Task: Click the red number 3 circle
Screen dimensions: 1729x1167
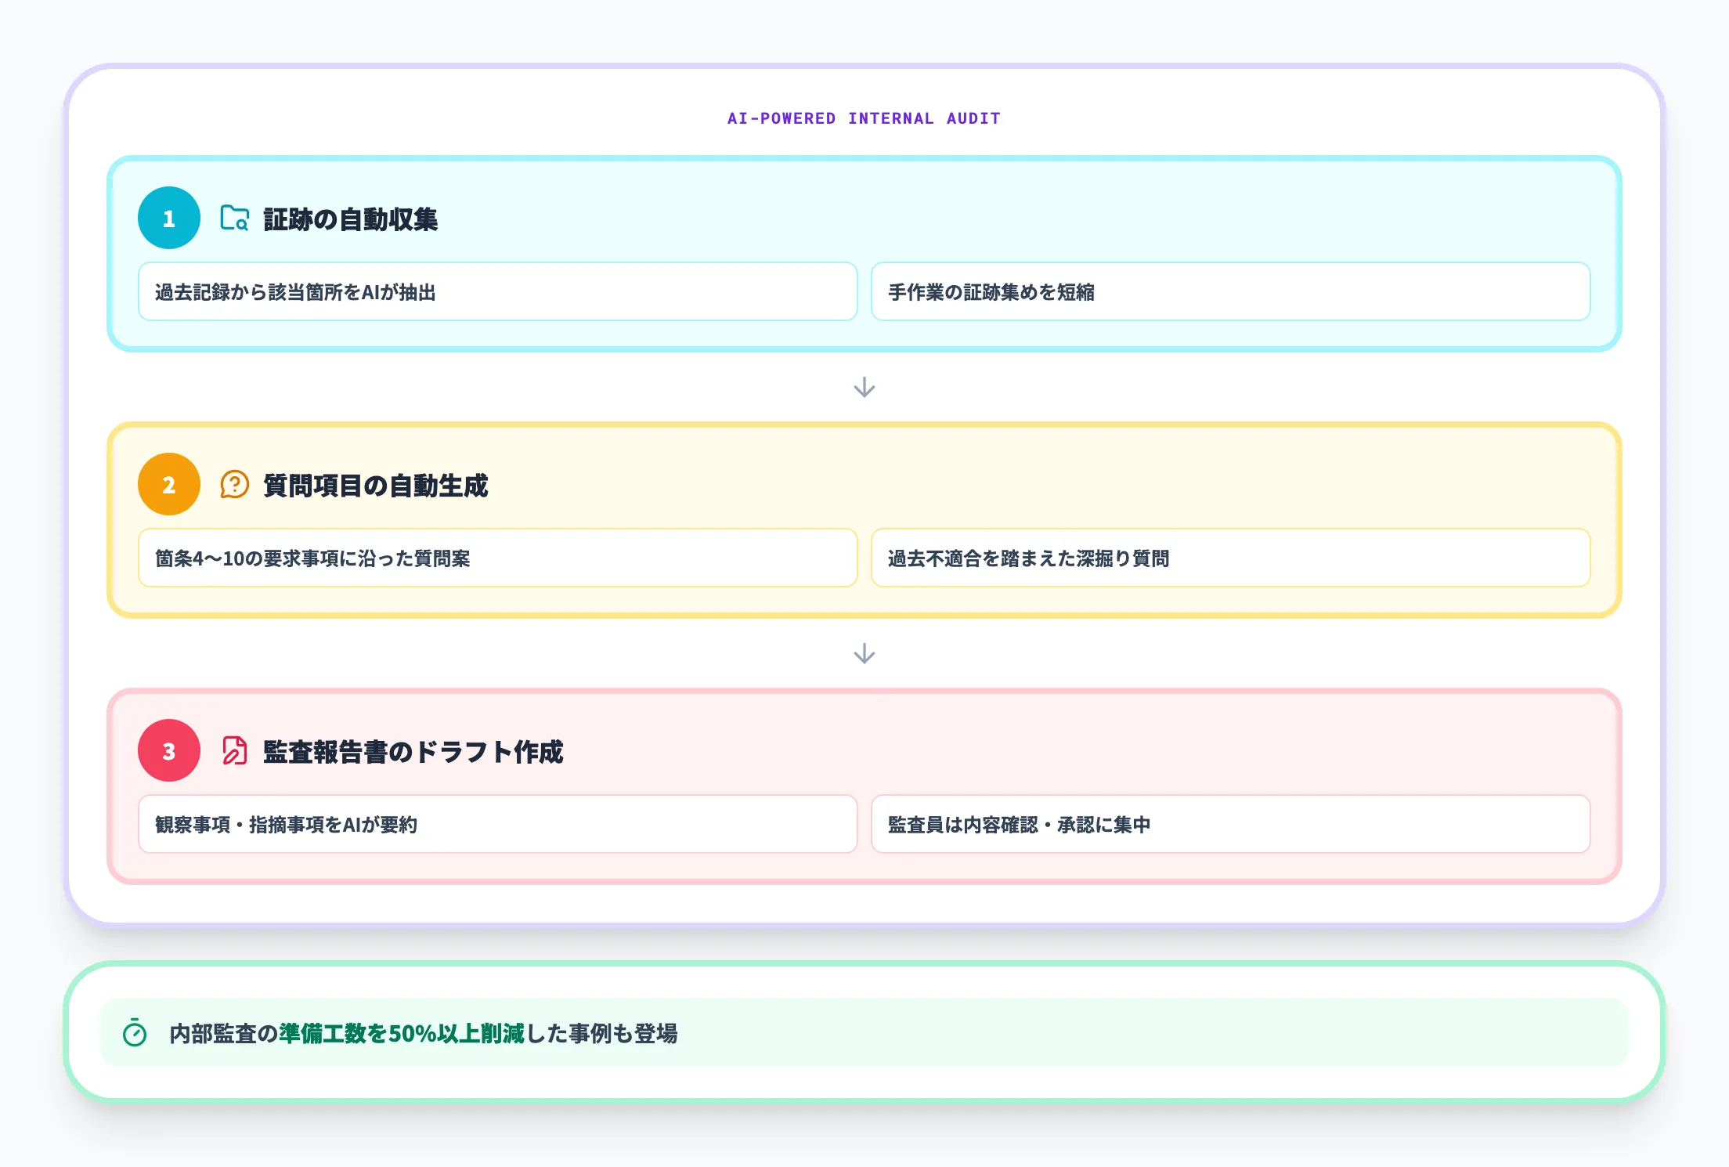Action: point(169,751)
